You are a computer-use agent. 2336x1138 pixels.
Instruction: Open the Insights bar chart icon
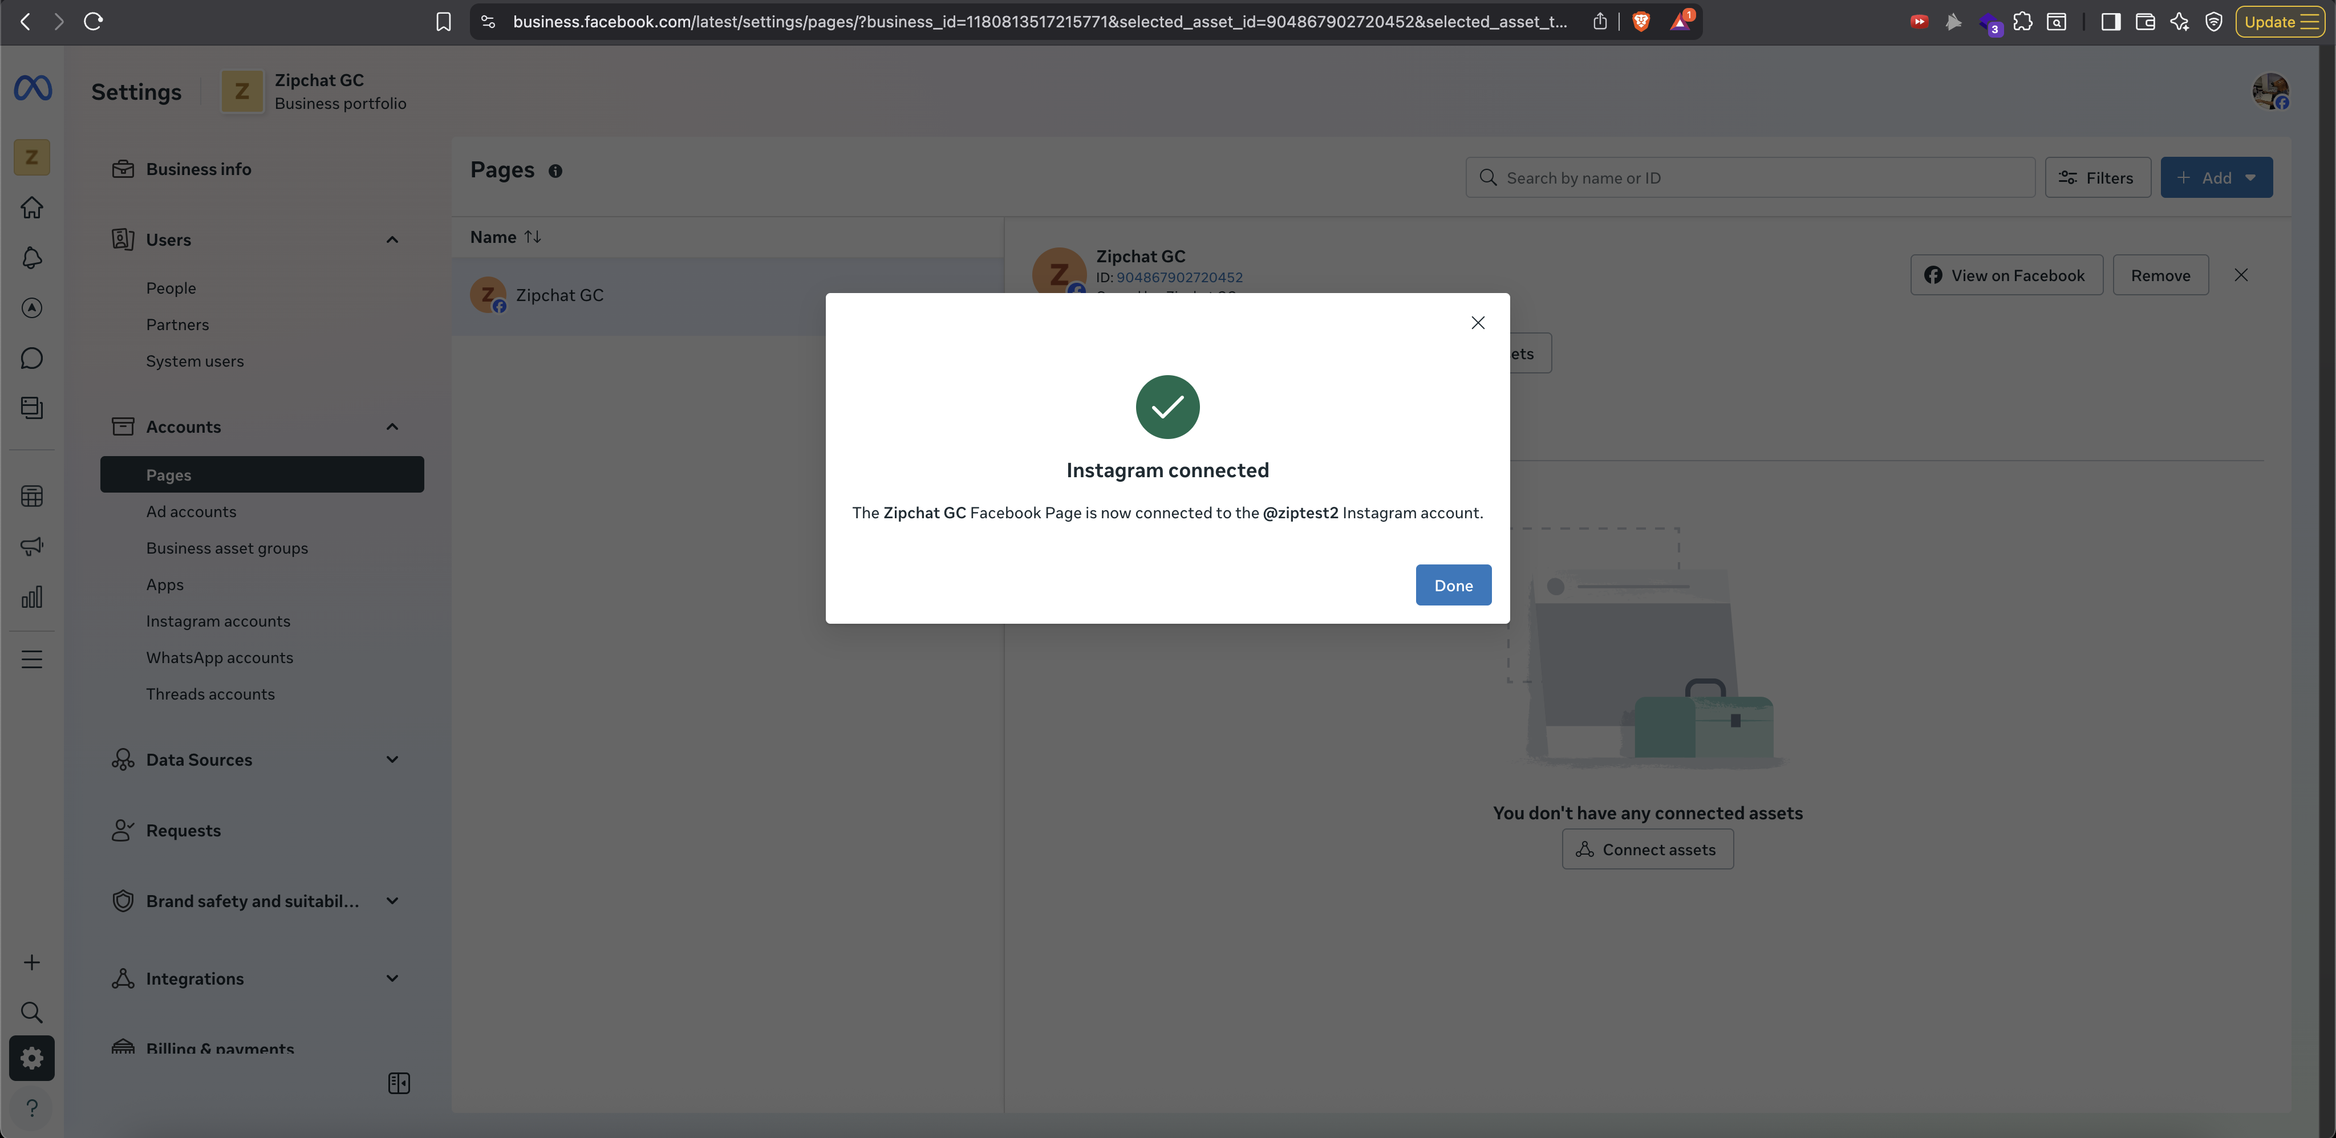click(x=32, y=597)
